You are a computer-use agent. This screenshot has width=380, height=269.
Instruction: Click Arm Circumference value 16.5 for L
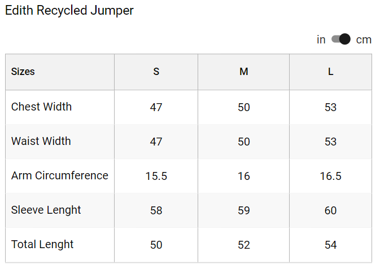click(x=330, y=176)
